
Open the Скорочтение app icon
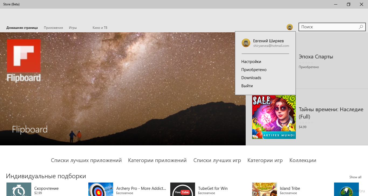19,189
